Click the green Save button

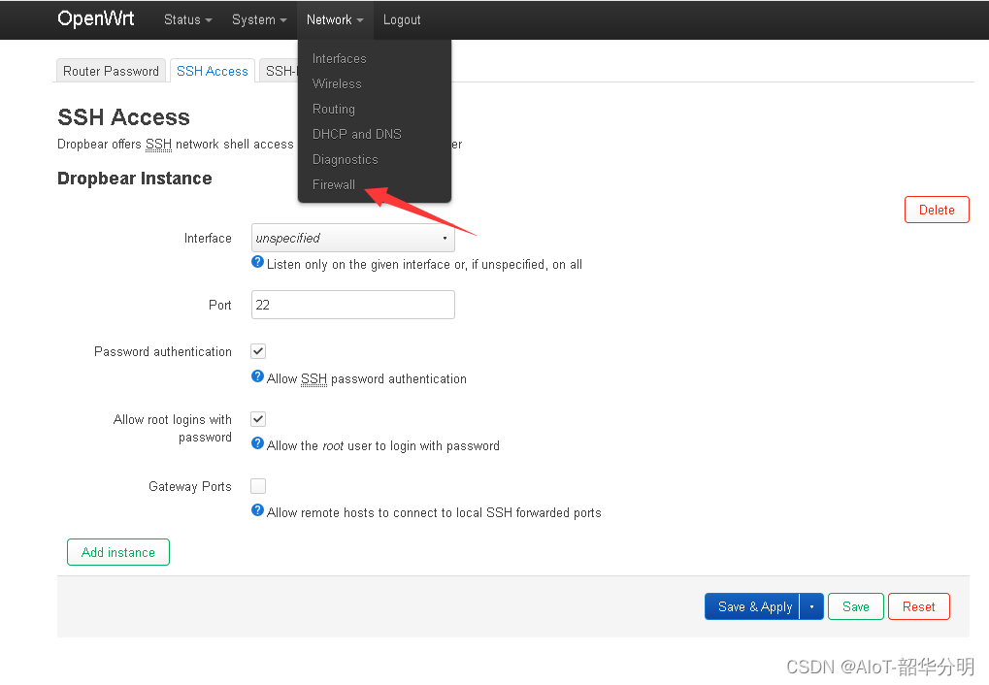click(856, 606)
